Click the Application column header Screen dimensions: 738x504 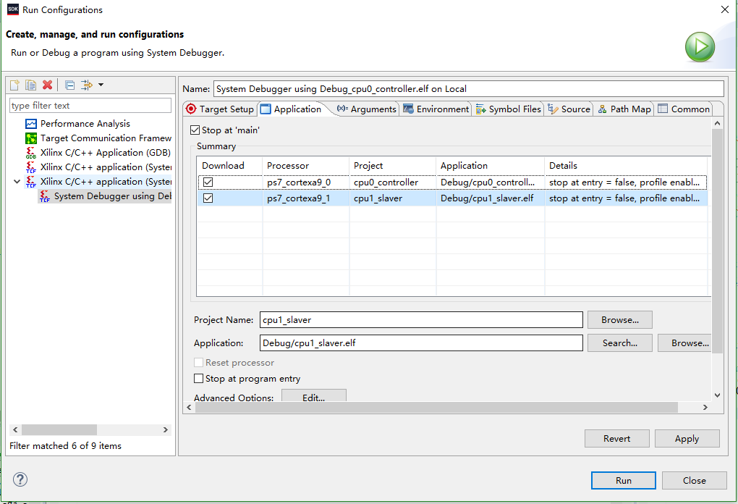coord(490,165)
